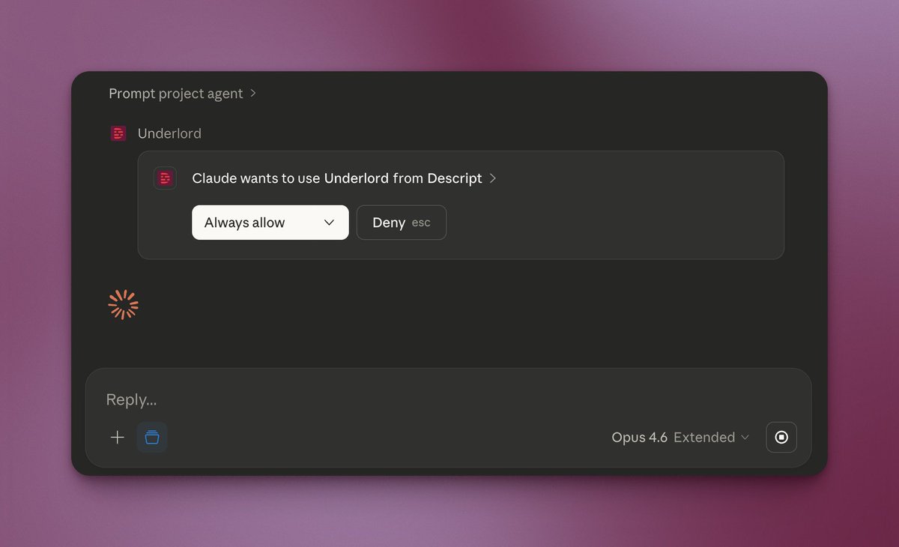Deny the Underlord tool request
Screen dimensions: 899x547
tap(402, 223)
